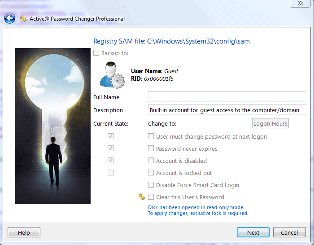
Task: Click the Current State label
Action: (x=111, y=123)
